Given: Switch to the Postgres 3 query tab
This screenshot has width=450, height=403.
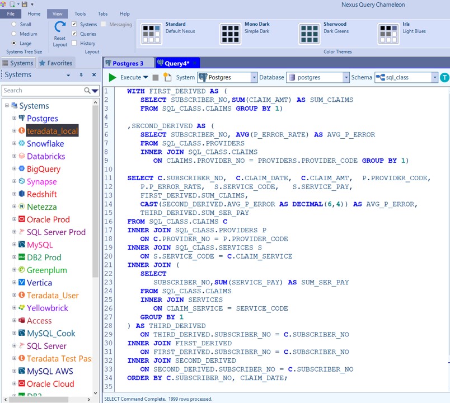Looking at the screenshot, I should point(128,63).
